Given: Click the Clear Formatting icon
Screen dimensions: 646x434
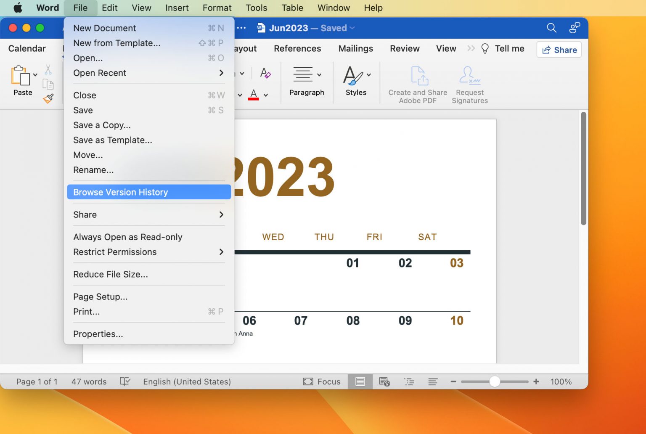Looking at the screenshot, I should [x=265, y=73].
